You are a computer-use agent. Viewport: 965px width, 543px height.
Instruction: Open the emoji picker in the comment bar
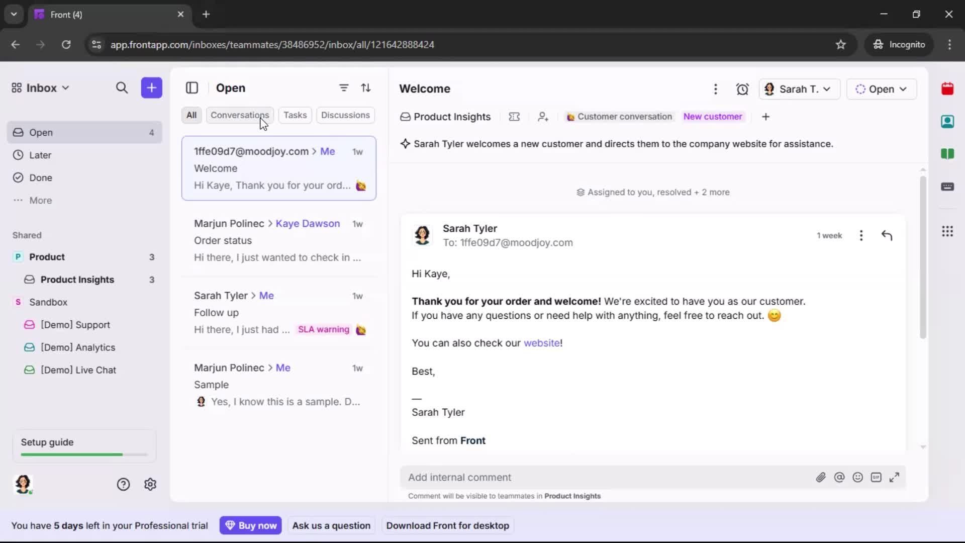[x=858, y=477]
